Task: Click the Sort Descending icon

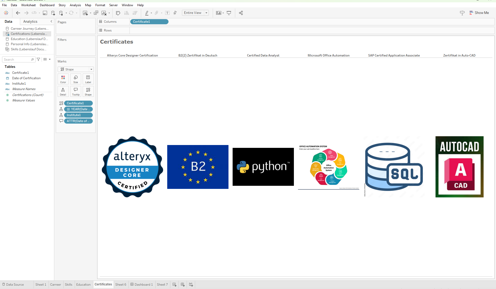Action: [x=135, y=13]
